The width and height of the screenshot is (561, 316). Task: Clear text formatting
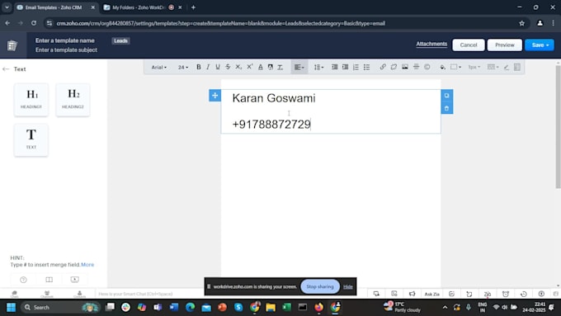point(280,67)
